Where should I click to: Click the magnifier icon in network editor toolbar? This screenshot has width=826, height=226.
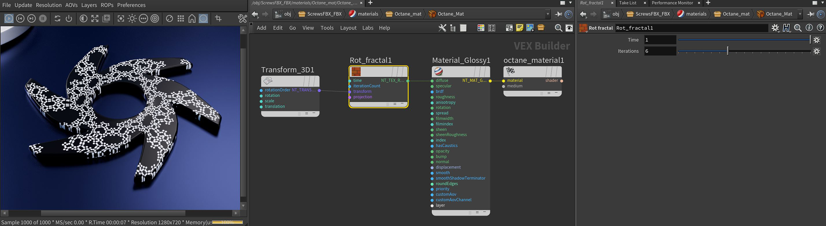pos(558,28)
